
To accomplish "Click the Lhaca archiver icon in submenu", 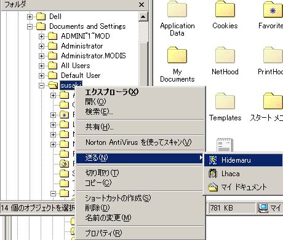I will (213, 174).
